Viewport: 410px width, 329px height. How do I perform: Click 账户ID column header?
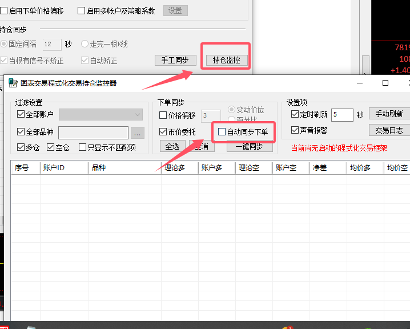coord(65,167)
